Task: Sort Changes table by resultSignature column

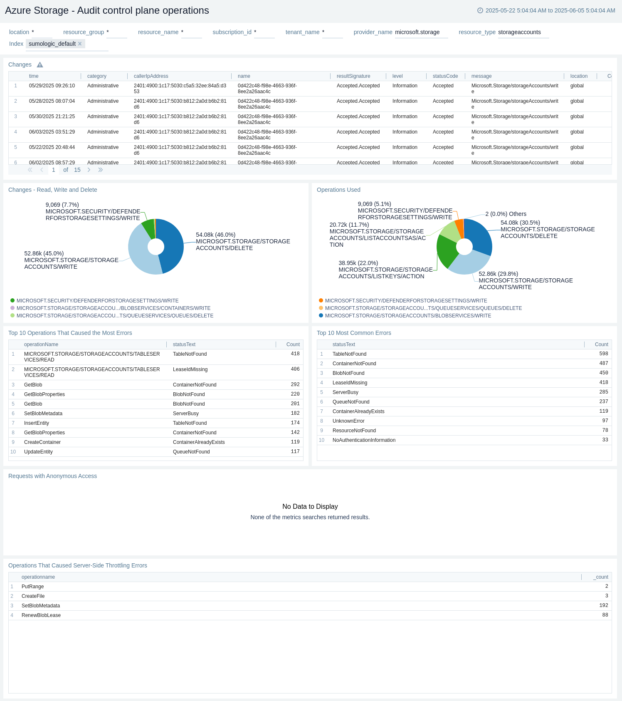Action: 353,76
